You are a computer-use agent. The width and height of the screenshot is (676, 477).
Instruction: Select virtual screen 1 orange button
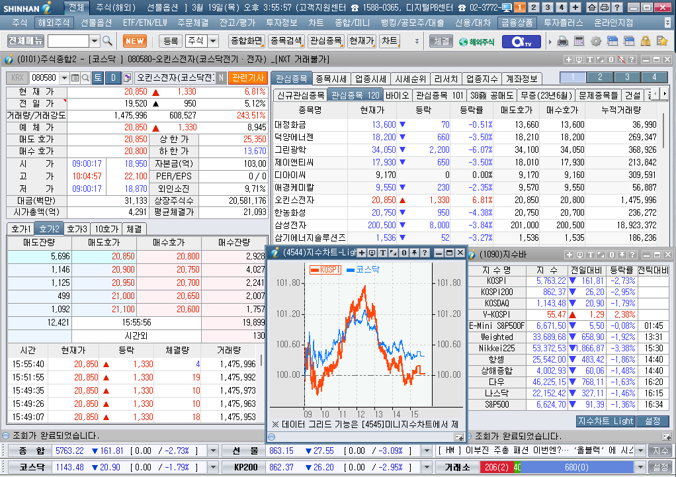[x=520, y=7]
